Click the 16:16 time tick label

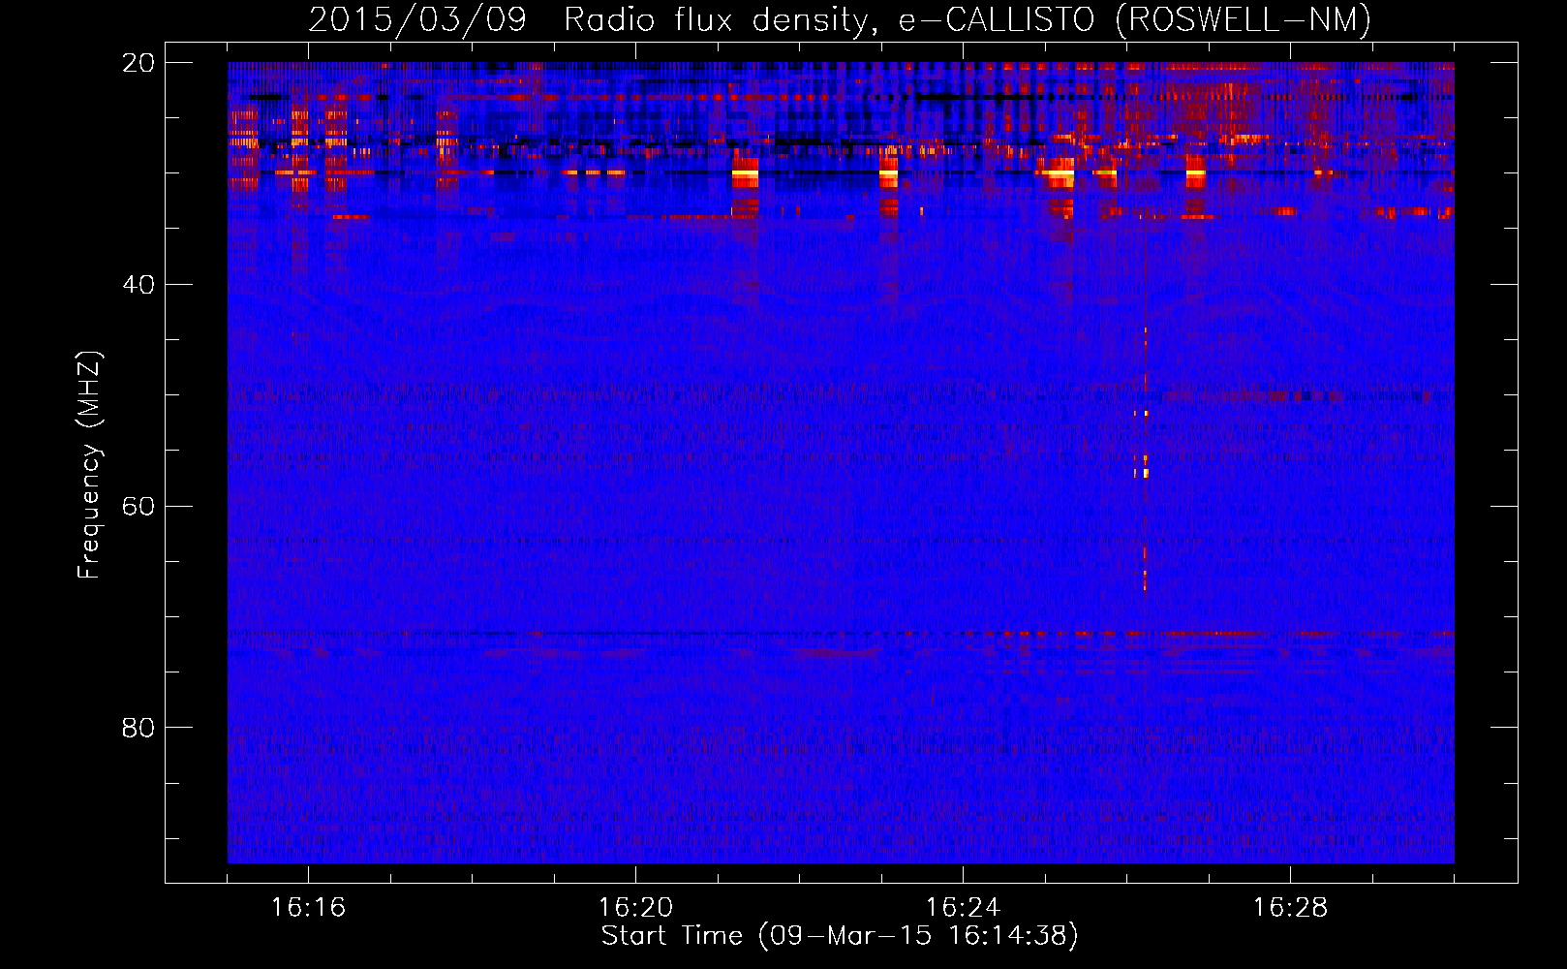(308, 907)
